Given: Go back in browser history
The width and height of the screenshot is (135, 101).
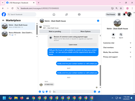Looking at the screenshot, I should coord(3,8).
